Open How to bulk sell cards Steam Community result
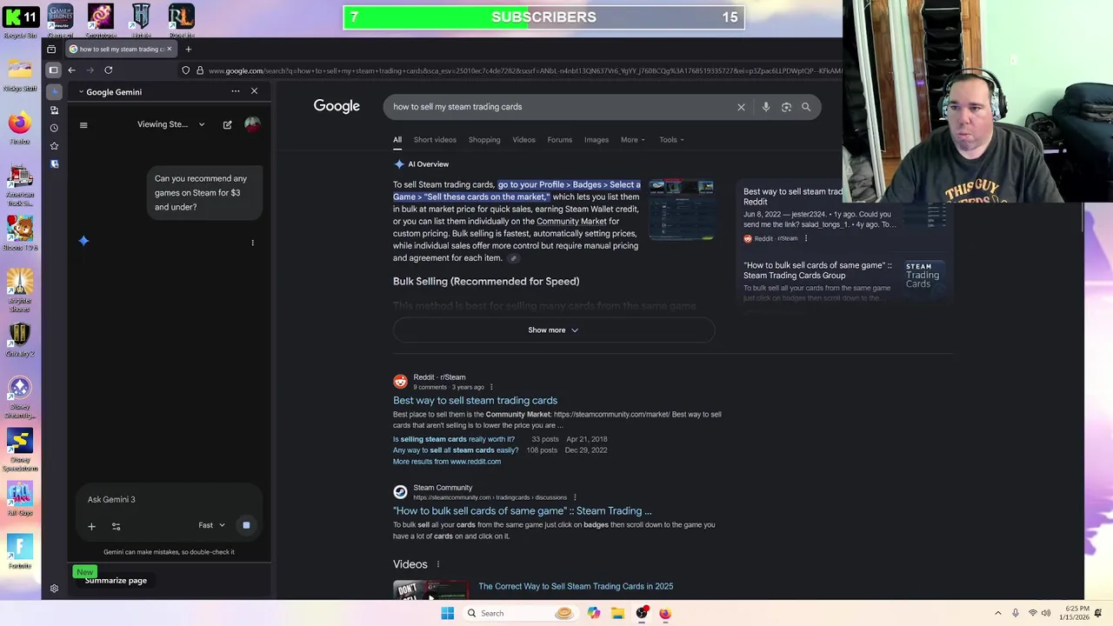Screen dimensions: 1113x626 click(x=522, y=510)
